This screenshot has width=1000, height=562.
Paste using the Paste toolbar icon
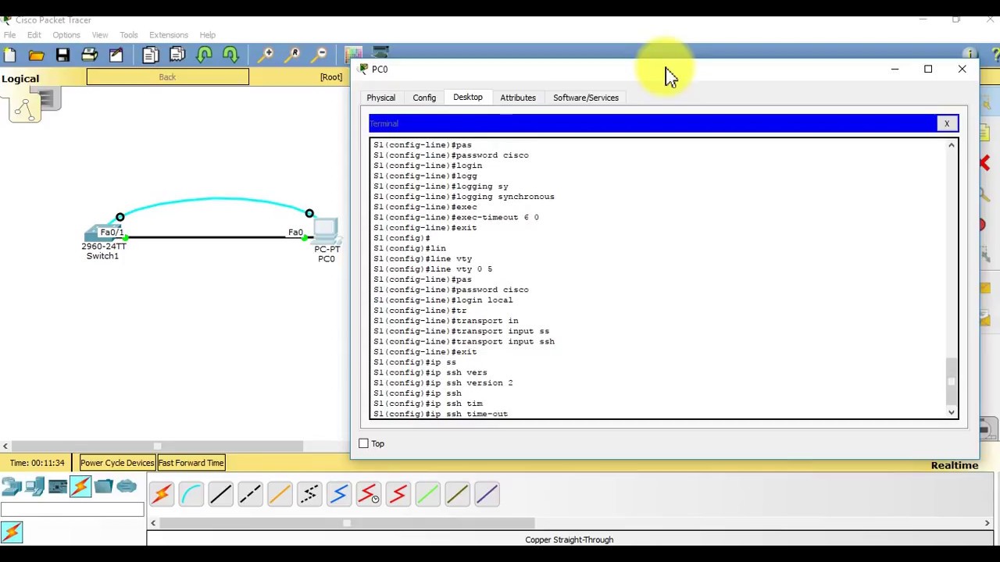click(x=177, y=55)
